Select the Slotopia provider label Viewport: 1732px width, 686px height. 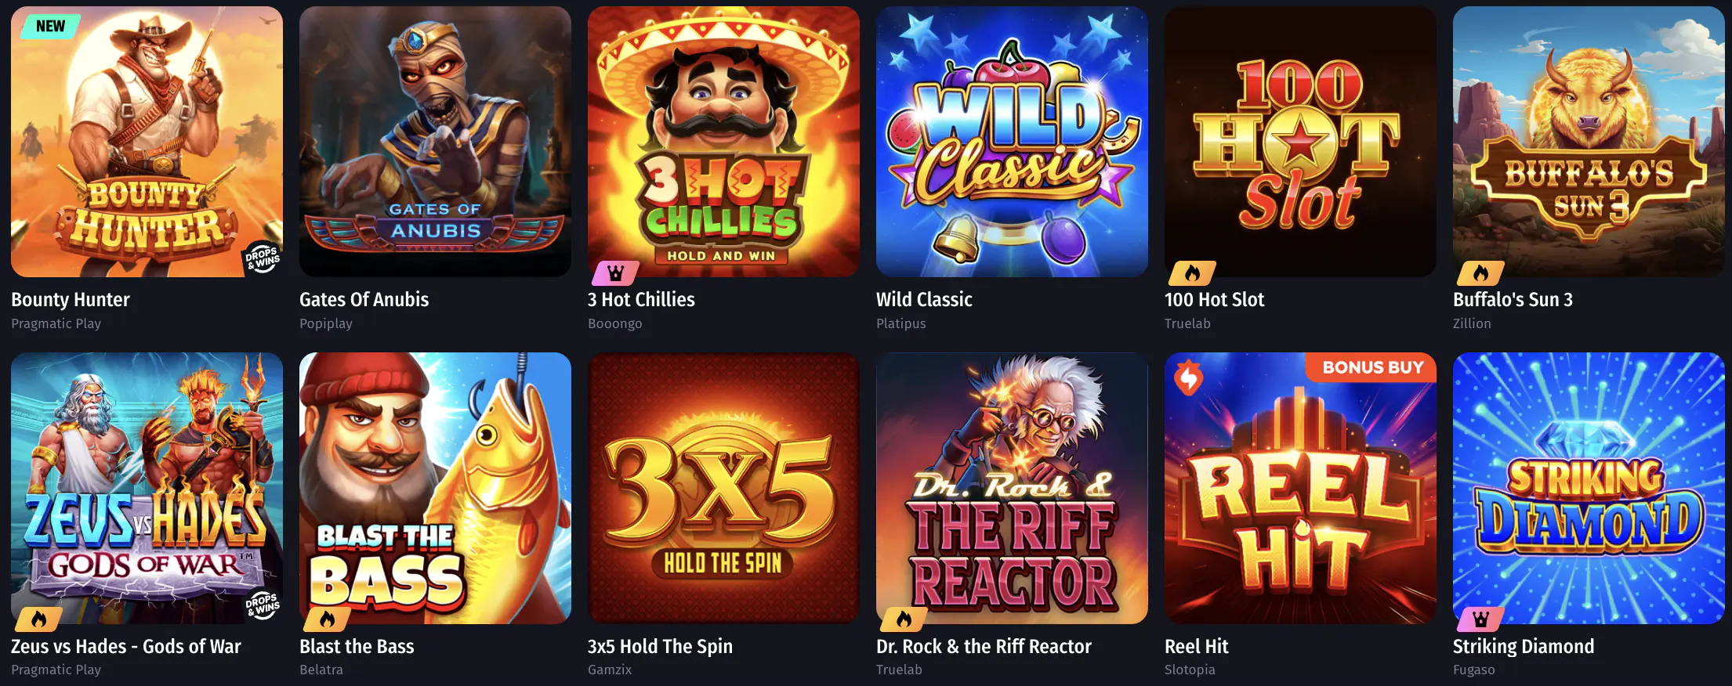[x=1190, y=670]
